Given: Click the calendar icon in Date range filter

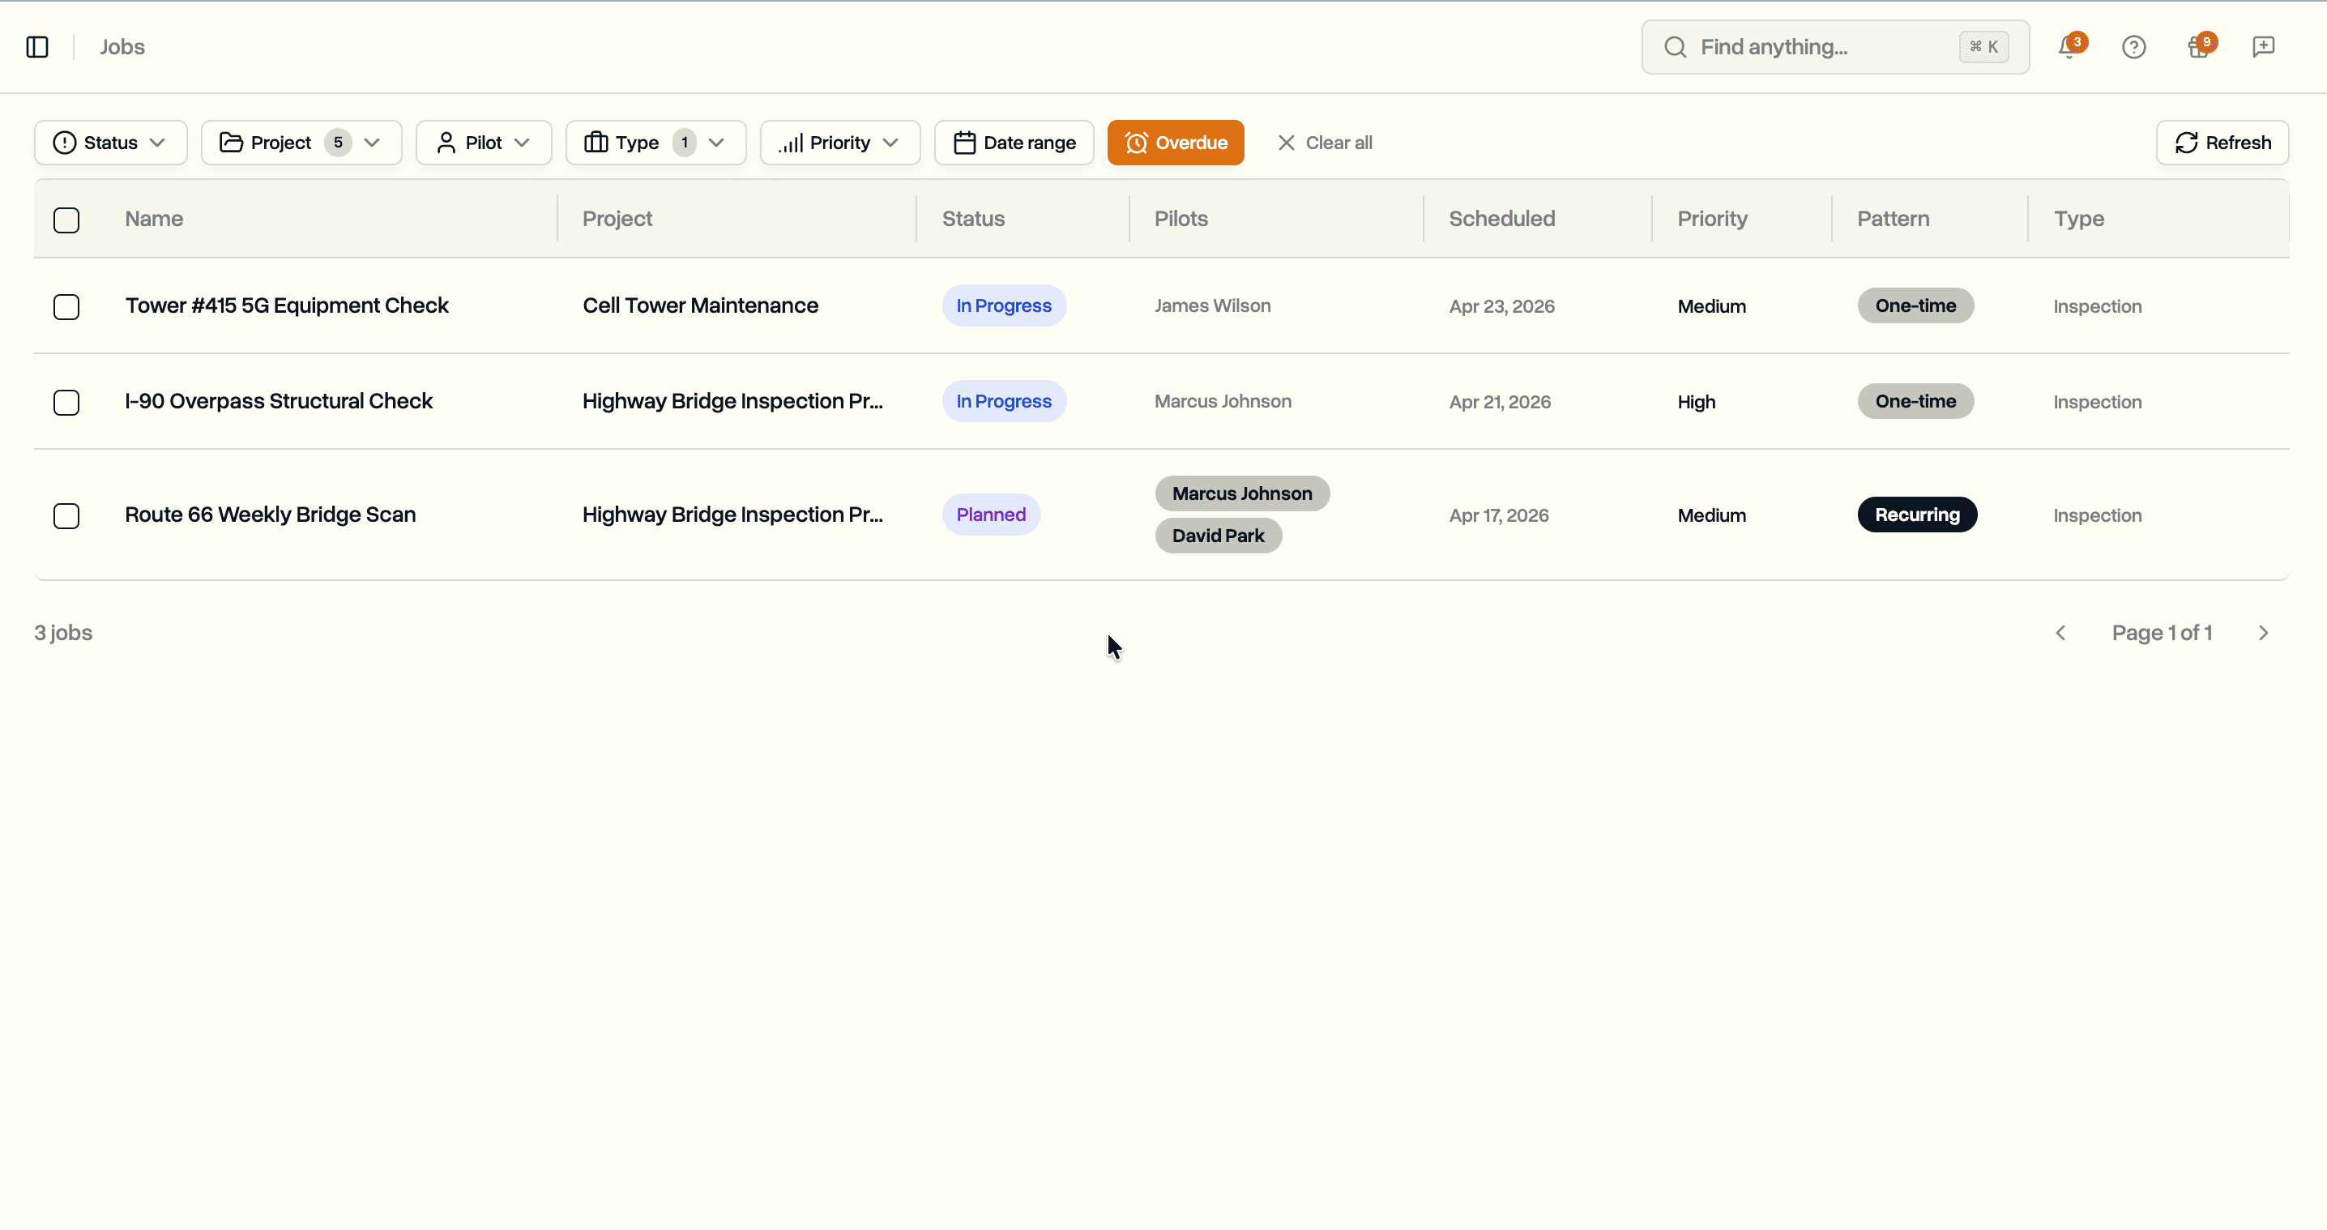Looking at the screenshot, I should [964, 142].
